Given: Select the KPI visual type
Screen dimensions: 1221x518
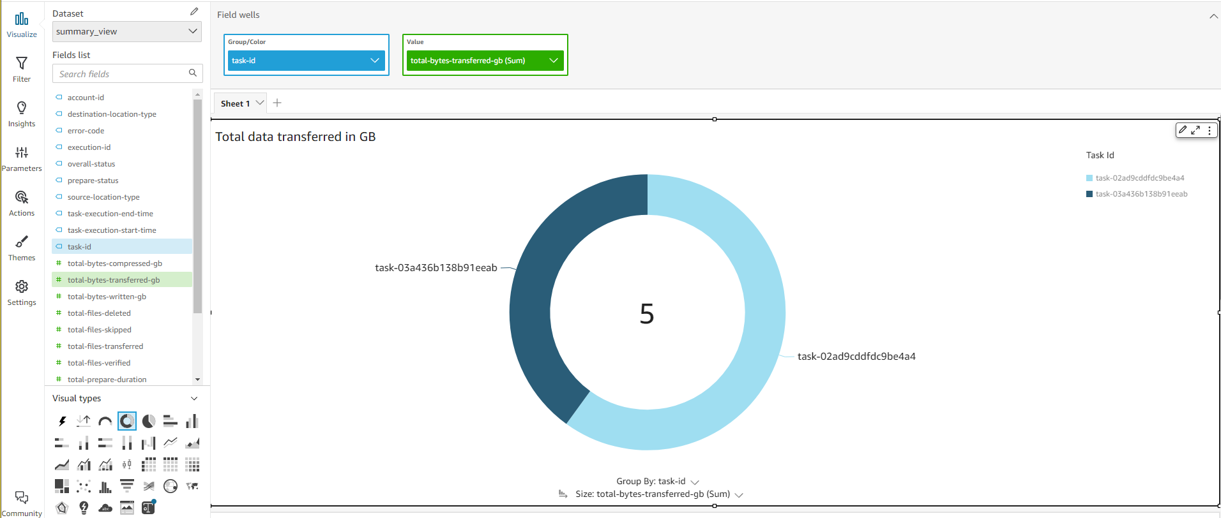Looking at the screenshot, I should click(84, 421).
